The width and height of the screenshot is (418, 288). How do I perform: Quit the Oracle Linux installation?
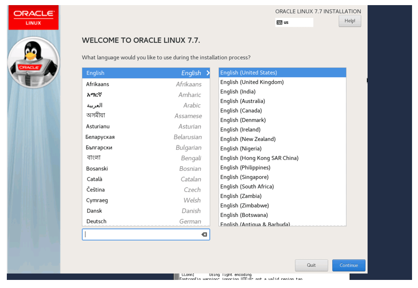(x=311, y=265)
